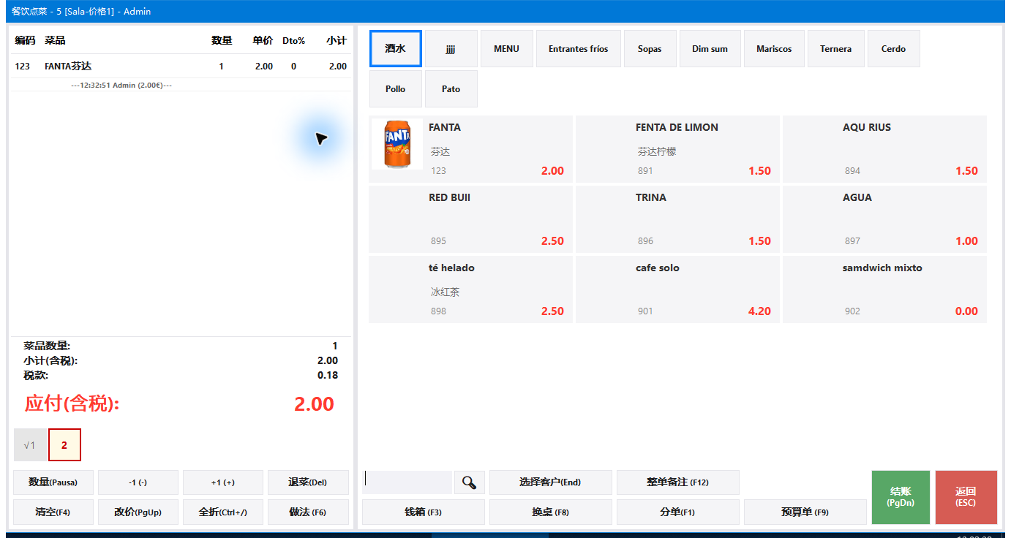Add RED BUII to the order
1011x538 pixels.
pos(470,219)
